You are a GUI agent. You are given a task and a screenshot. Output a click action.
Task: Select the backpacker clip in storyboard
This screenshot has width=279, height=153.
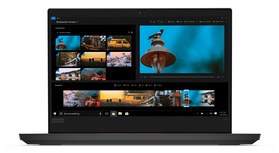coord(92,99)
